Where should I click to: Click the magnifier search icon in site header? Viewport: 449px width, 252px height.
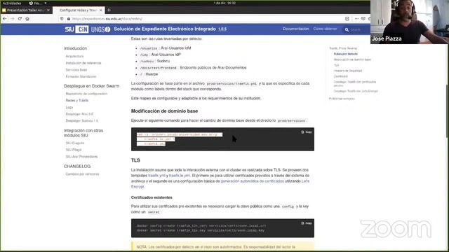(x=347, y=29)
